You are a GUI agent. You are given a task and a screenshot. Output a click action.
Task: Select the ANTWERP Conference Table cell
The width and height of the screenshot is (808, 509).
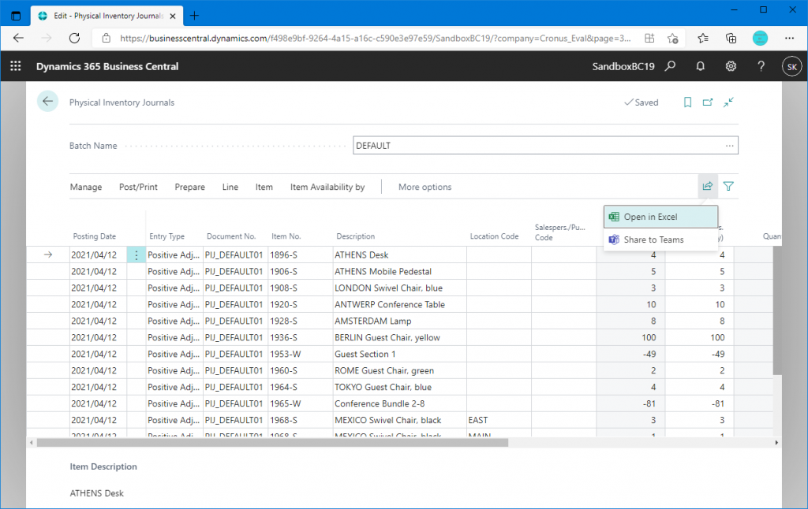pyautogui.click(x=400, y=304)
